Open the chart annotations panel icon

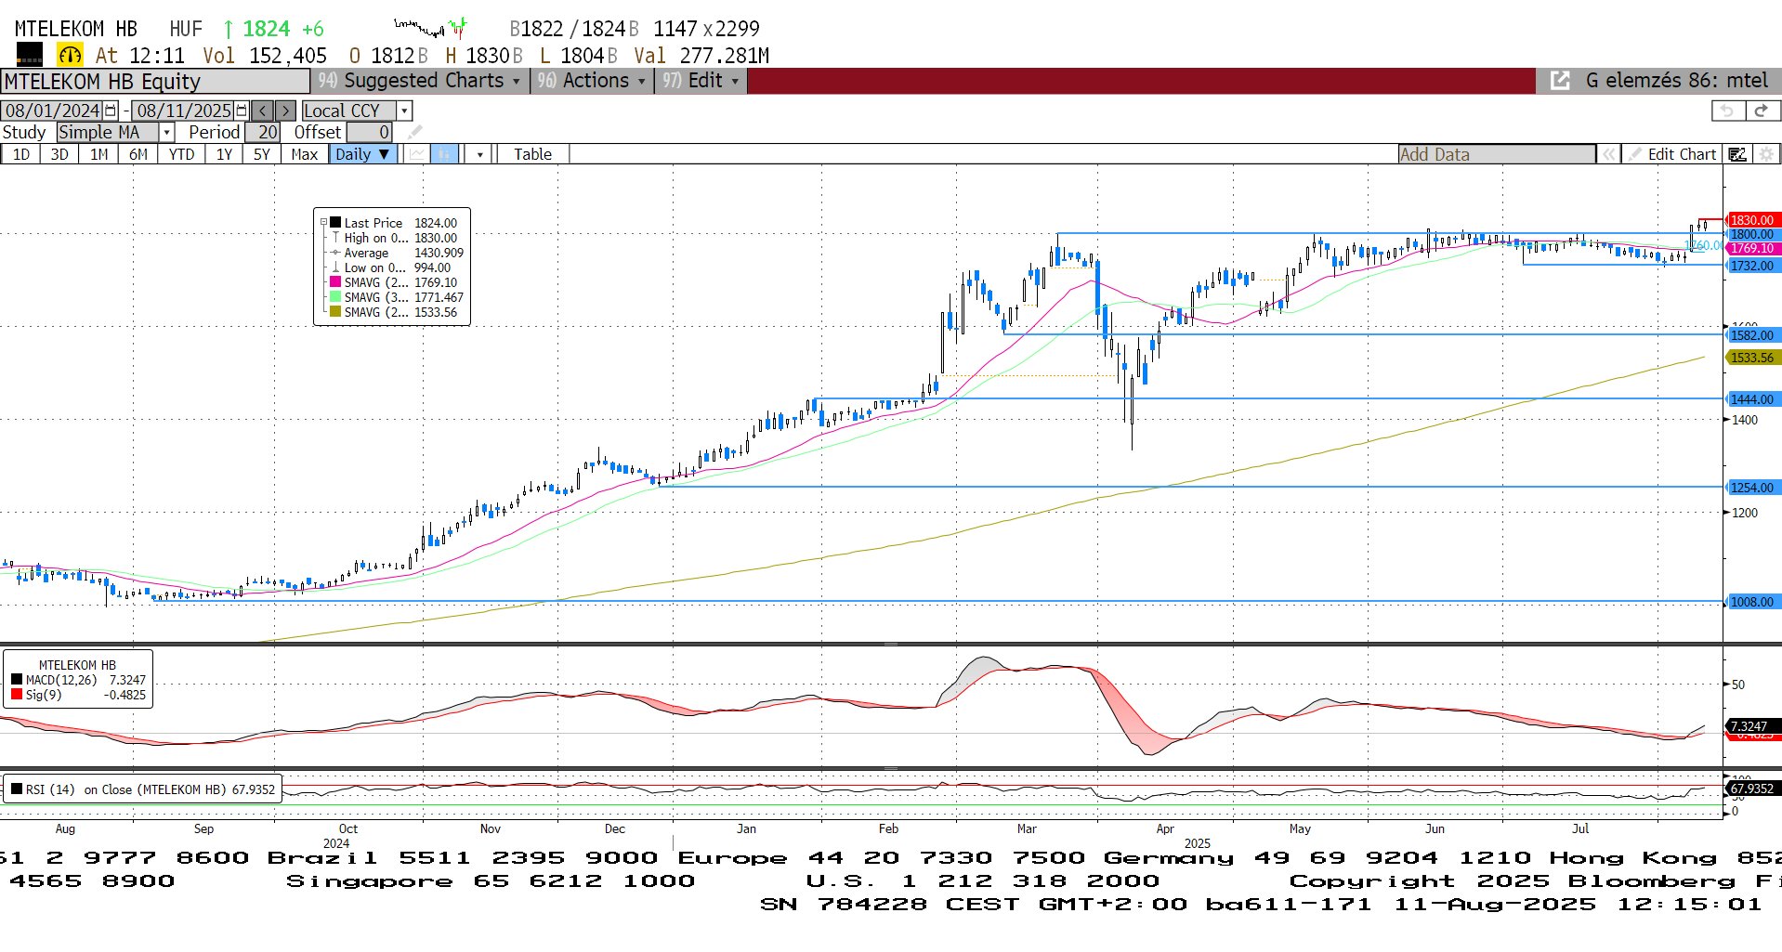pos(1736,154)
